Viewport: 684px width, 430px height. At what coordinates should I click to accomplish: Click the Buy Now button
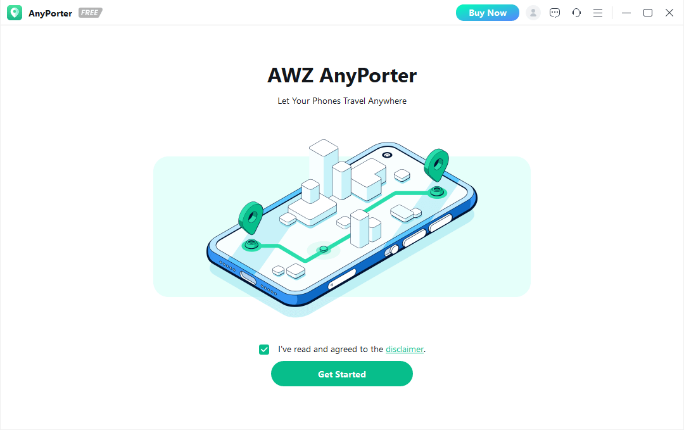[x=488, y=13]
